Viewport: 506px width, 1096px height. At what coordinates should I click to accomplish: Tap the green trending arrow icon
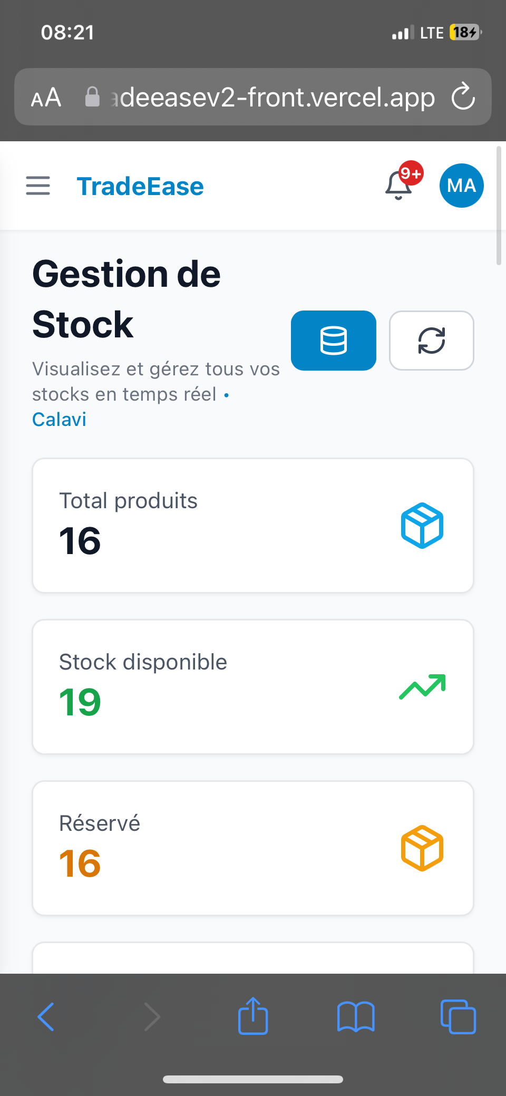(422, 687)
